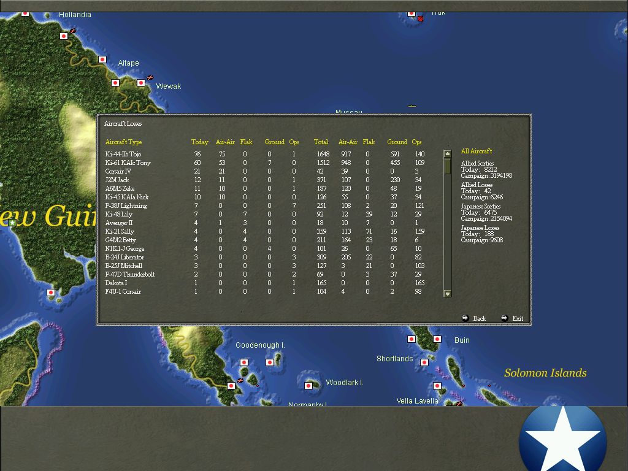The image size is (628, 471).
Task: Click the Aircraft Losses window title
Action: 123,123
